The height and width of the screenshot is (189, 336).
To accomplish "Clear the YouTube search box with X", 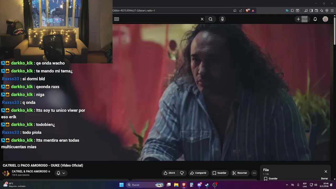I will point(202,19).
